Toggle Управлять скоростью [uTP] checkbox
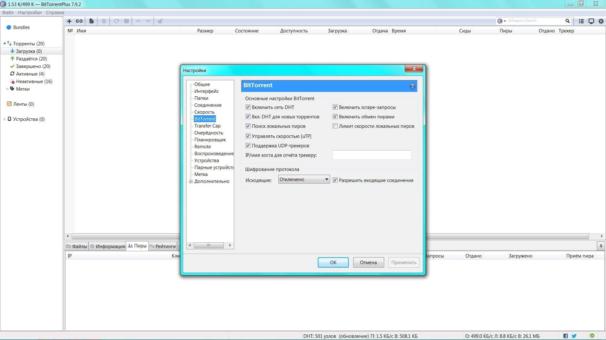 (x=248, y=136)
